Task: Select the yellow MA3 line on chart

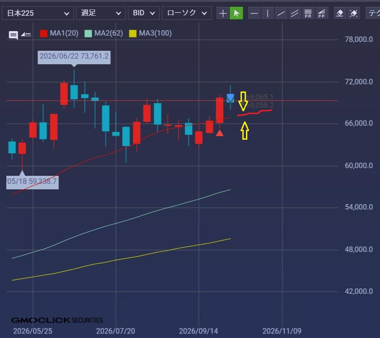Action: pos(121,259)
